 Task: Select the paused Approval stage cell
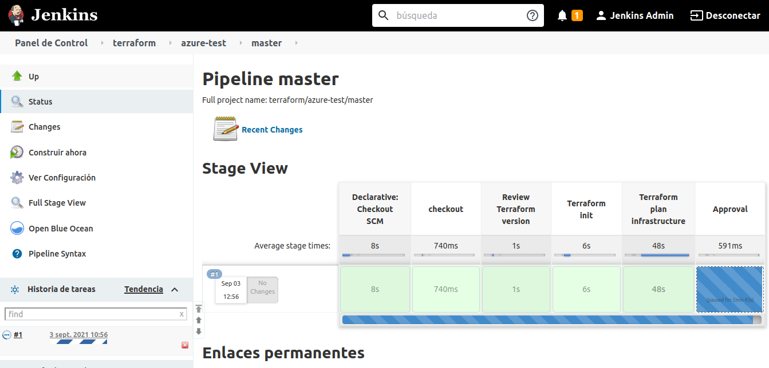[730, 290]
